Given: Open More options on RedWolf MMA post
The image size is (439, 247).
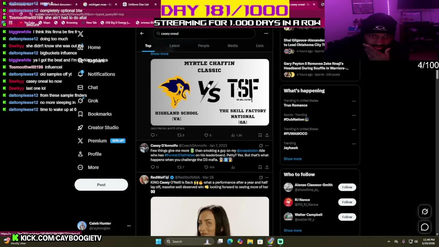Looking at the screenshot, I should click(267, 177).
